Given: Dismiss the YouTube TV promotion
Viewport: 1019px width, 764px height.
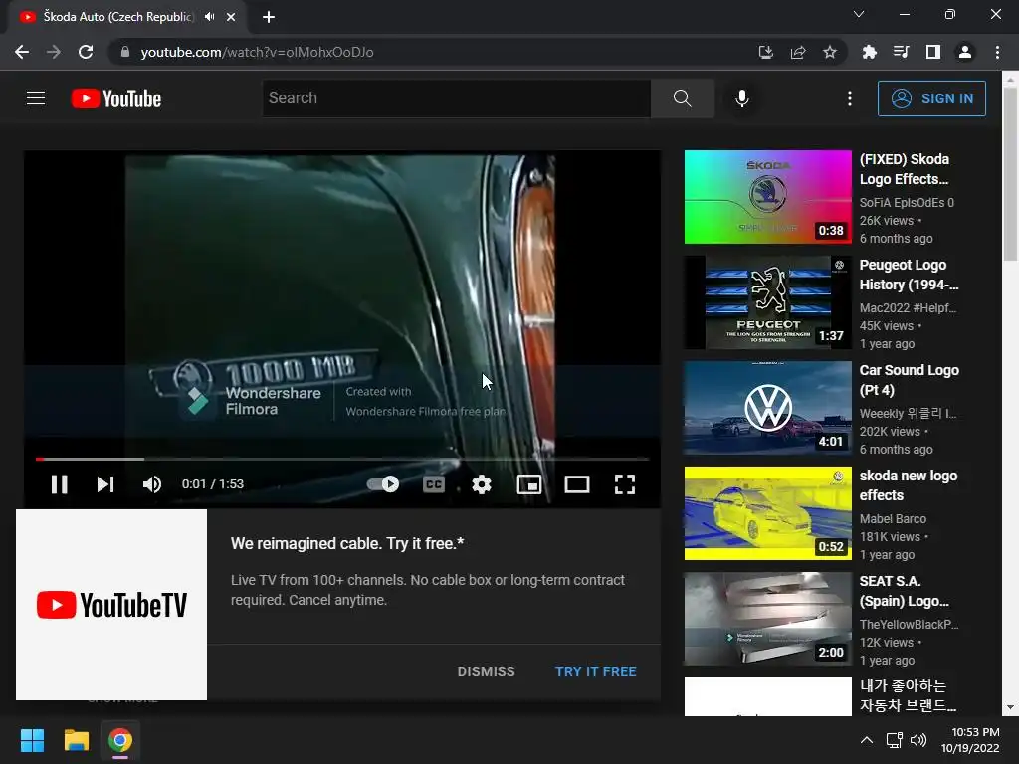Looking at the screenshot, I should pyautogui.click(x=486, y=671).
